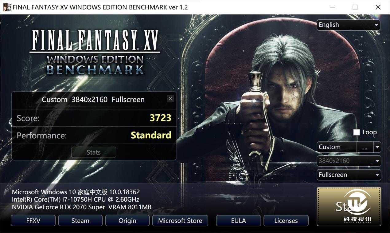The image size is (390, 233).
Task: Open the Origin store button
Action: (127, 221)
